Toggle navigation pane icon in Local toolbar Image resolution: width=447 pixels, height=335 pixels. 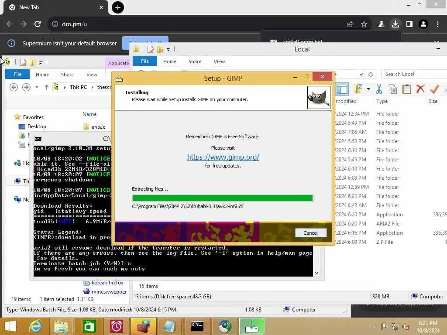click(342, 89)
